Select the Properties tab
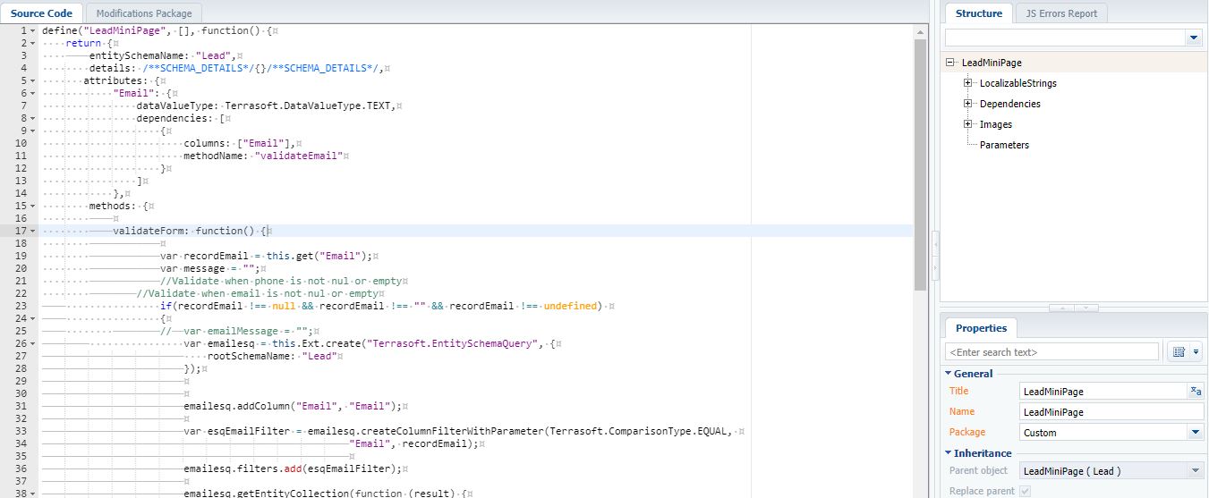Screen dimensions: 1209x498 981,328
